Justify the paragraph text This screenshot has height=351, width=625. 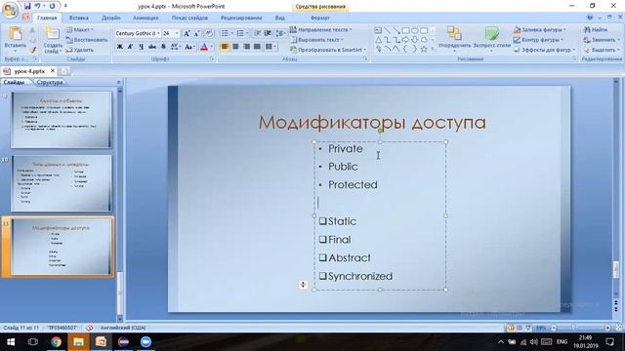tap(257, 47)
